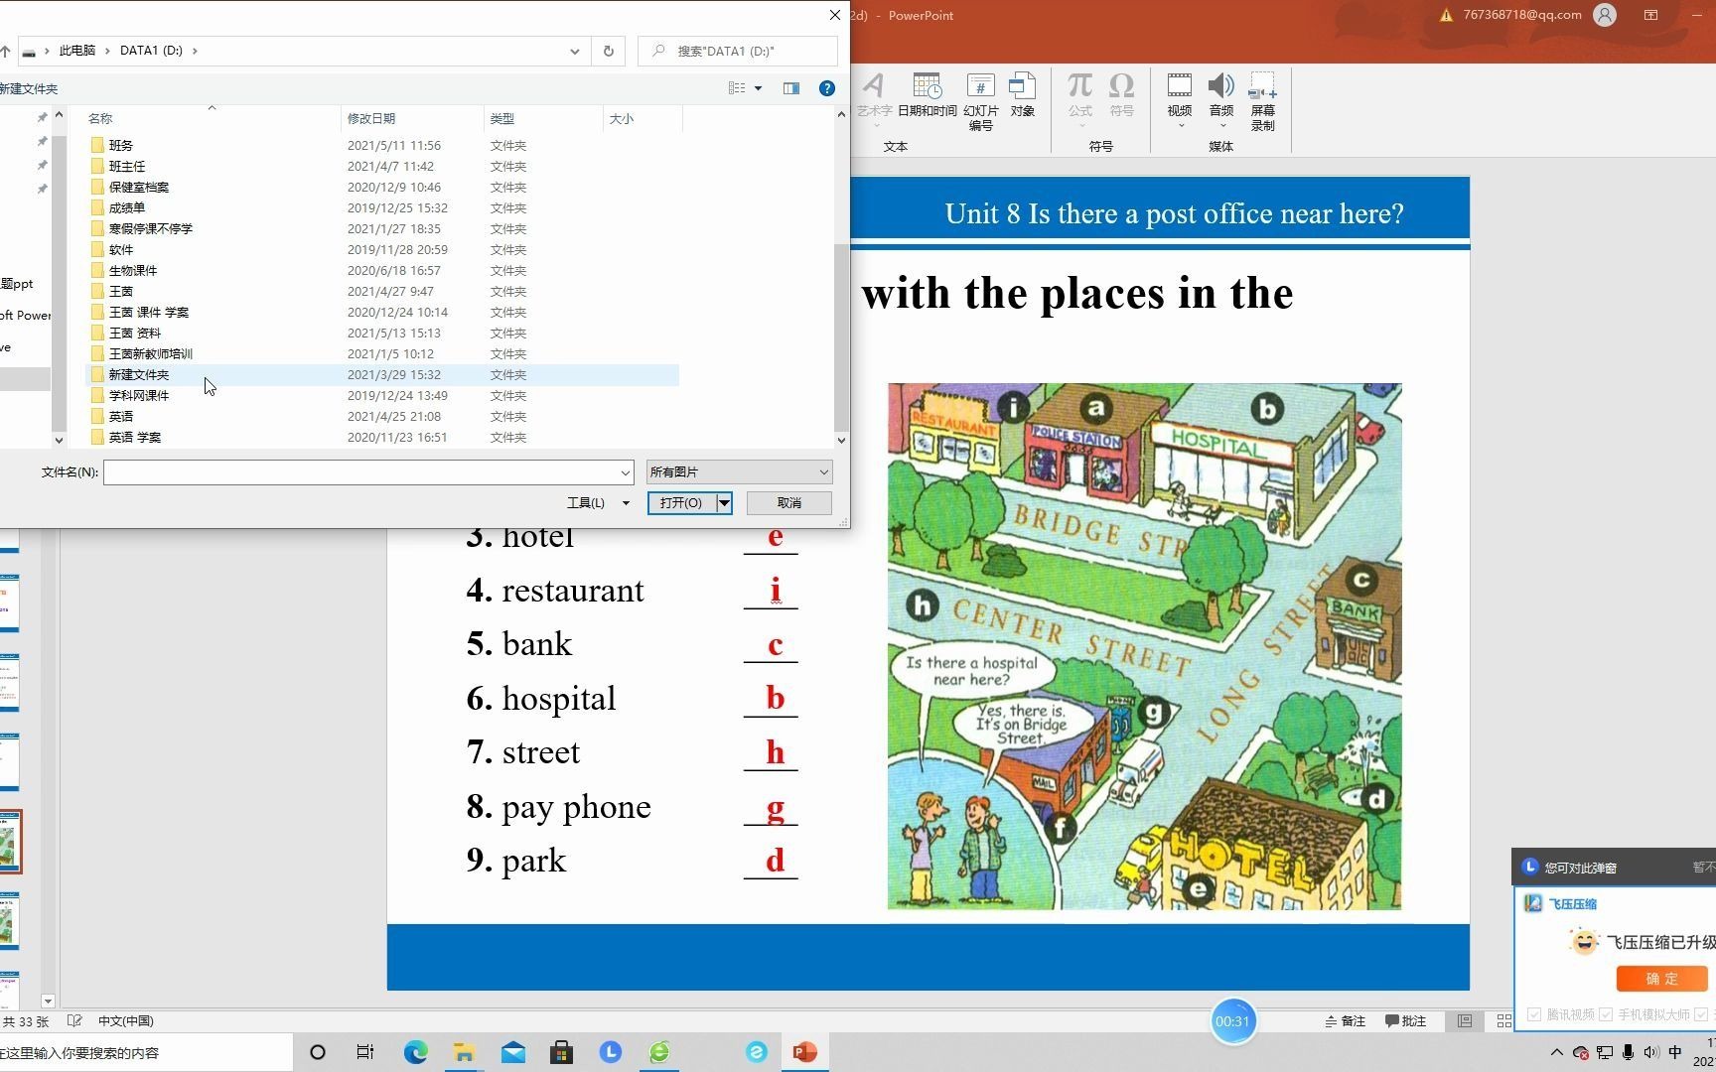
Task: Insert Date and Time in PowerPoint ribbon
Action: click(927, 96)
